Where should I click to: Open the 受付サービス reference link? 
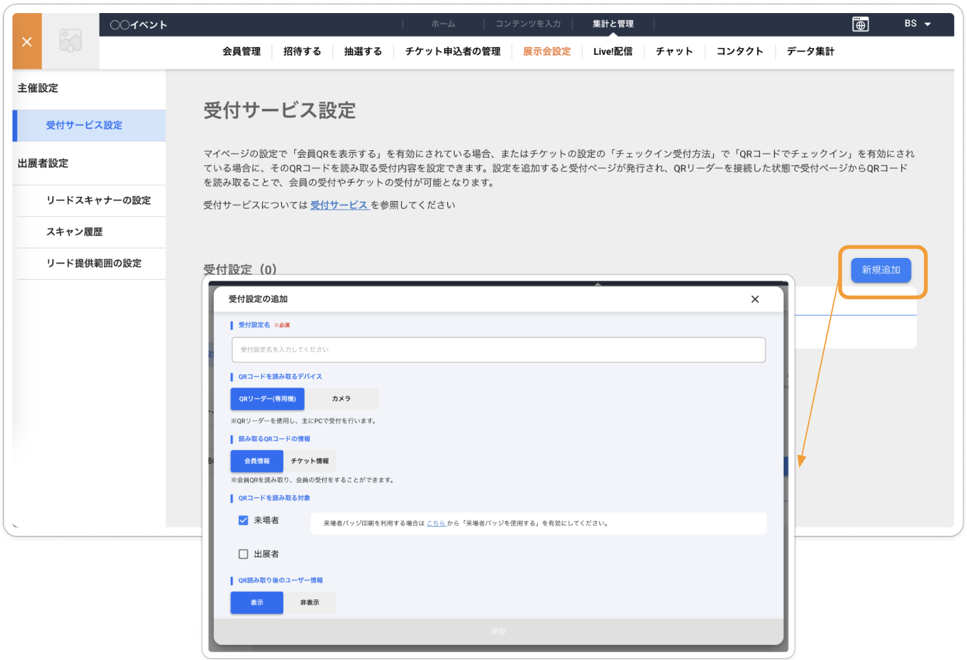click(339, 204)
